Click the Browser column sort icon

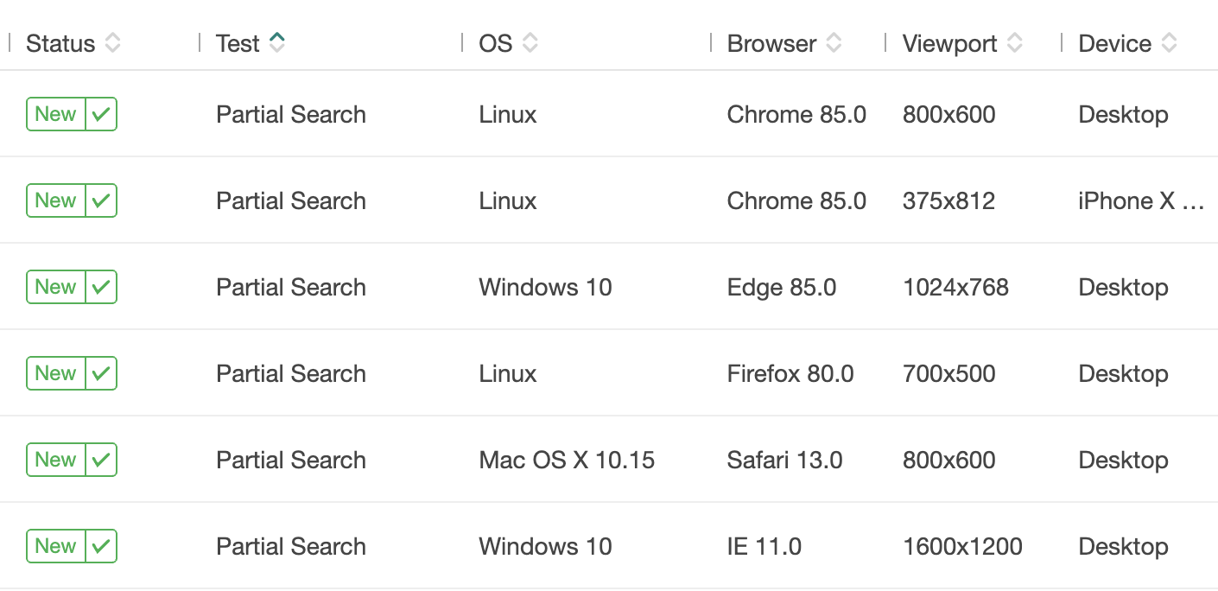coord(834,43)
